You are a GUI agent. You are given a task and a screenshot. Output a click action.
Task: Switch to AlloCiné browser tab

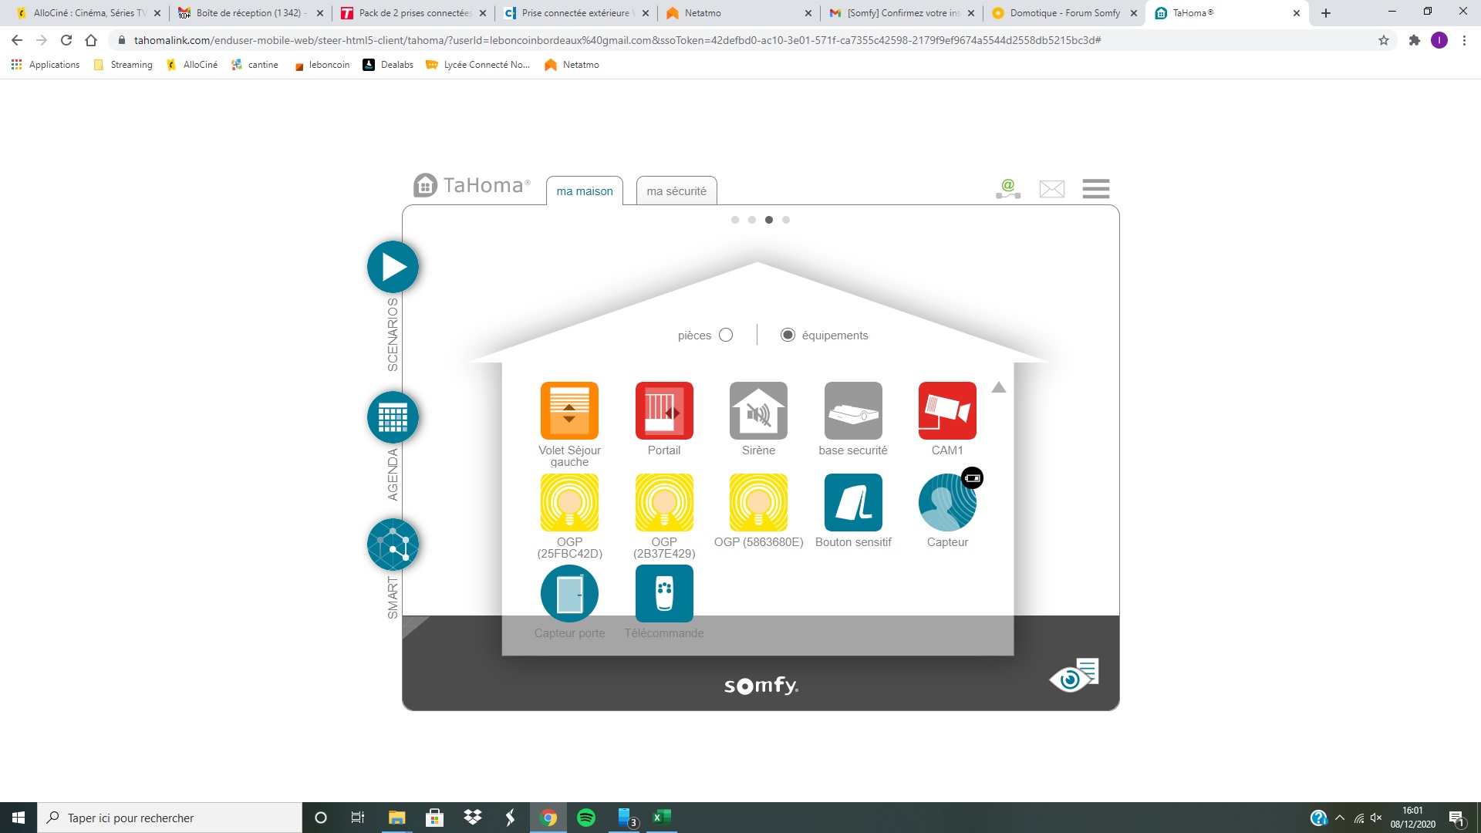point(89,13)
